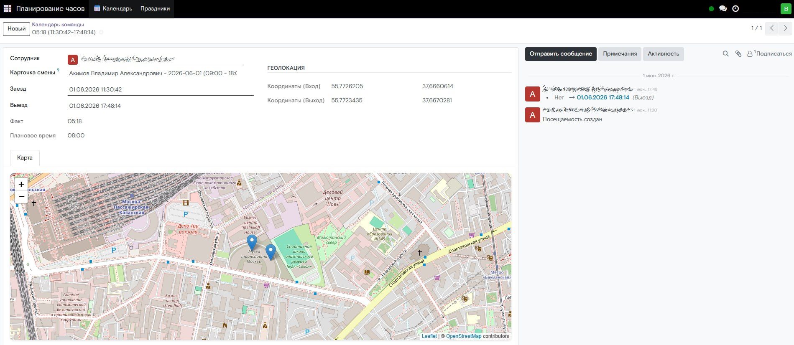The height and width of the screenshot is (345, 794).
Task: Open the apps grid menu
Action: point(7,8)
